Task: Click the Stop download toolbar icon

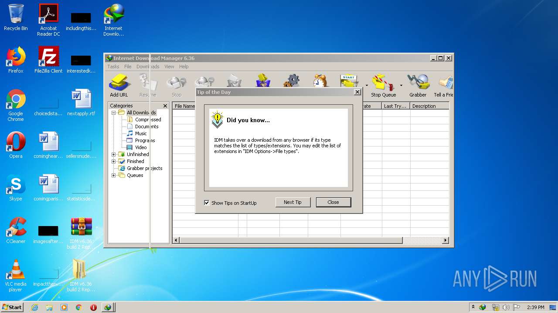Action: tap(177, 86)
